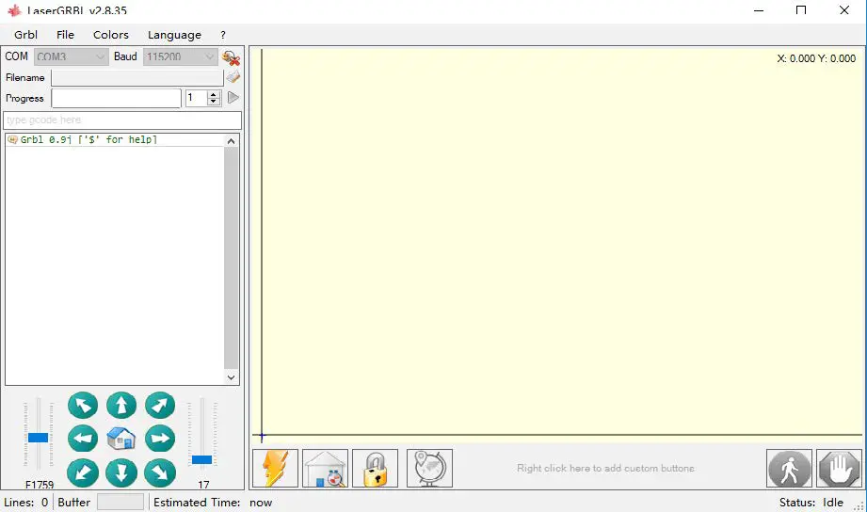Click the Status: Idle indicator
This screenshot has height=512, width=867.
(x=811, y=503)
